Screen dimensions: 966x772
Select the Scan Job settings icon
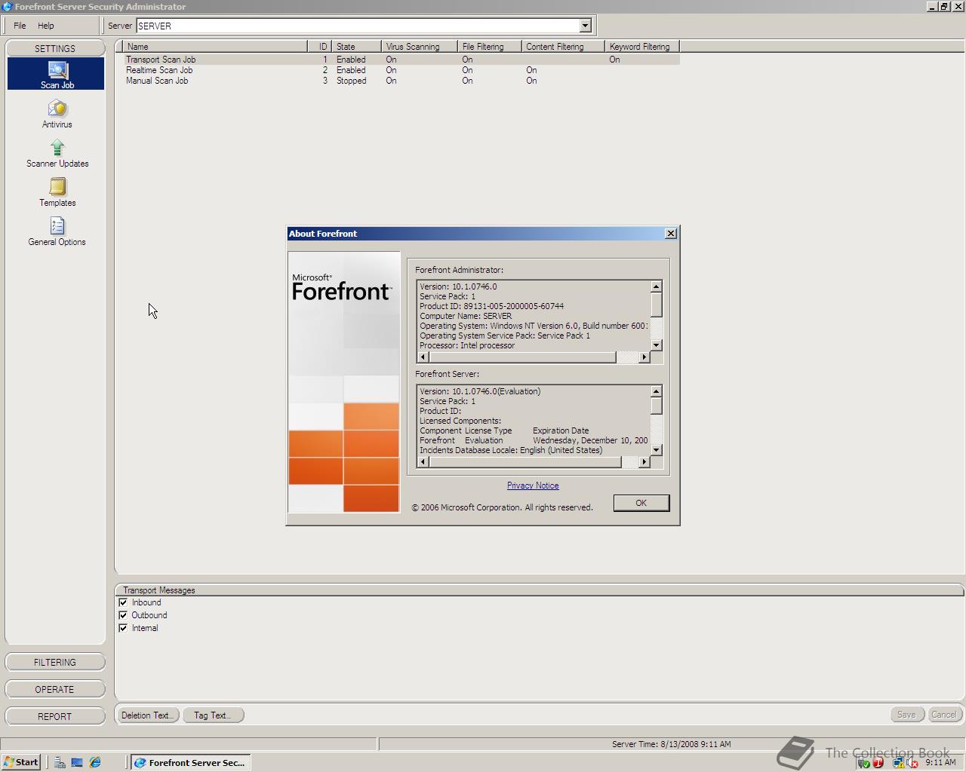point(57,74)
